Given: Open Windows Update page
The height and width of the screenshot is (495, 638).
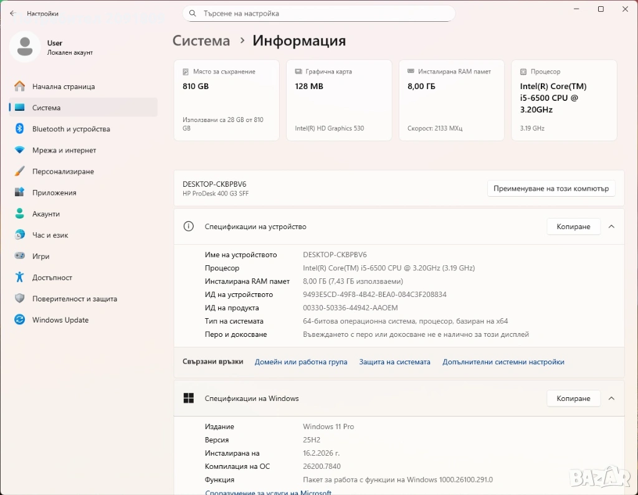Looking at the screenshot, I should click(x=60, y=319).
